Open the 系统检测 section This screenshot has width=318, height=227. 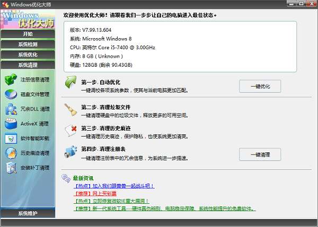(28, 44)
